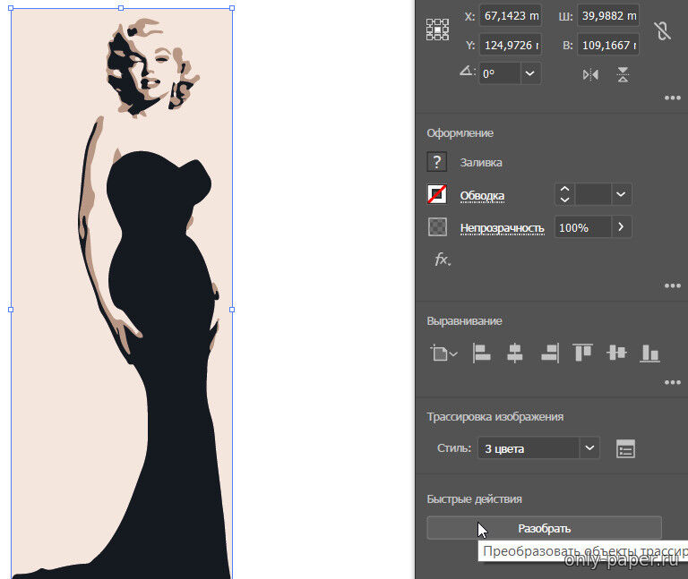Screen dimensions: 688x579
Task: Click the reference point grid icon
Action: (x=437, y=30)
